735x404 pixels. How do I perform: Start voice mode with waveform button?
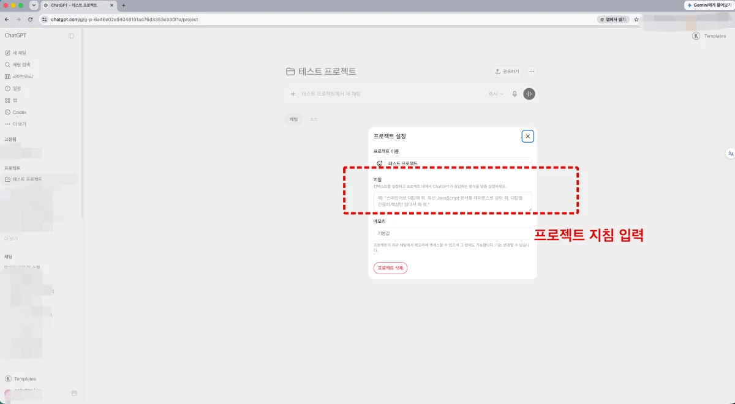click(x=529, y=94)
